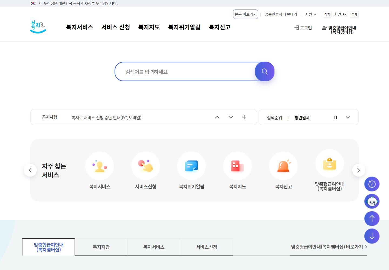
Task: Click 공동인증서 내보내기 link
Action: click(x=281, y=14)
